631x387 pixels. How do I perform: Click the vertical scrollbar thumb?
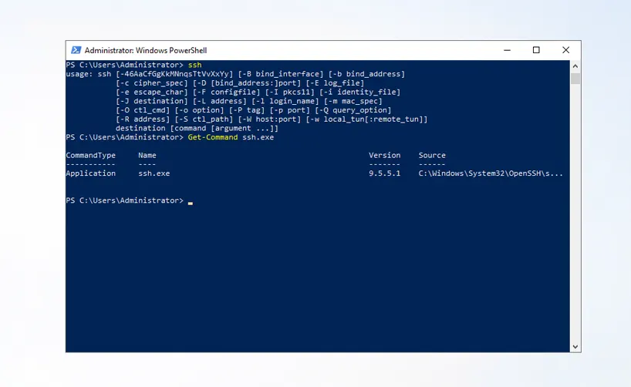(x=575, y=79)
